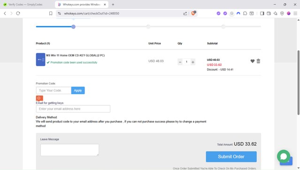Open the Brave wallet icon

pyautogui.click(x=269, y=13)
